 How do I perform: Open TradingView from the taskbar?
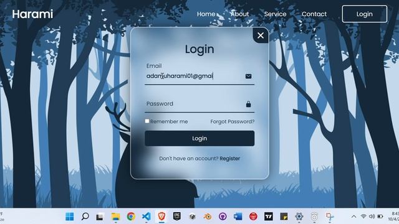point(269,217)
